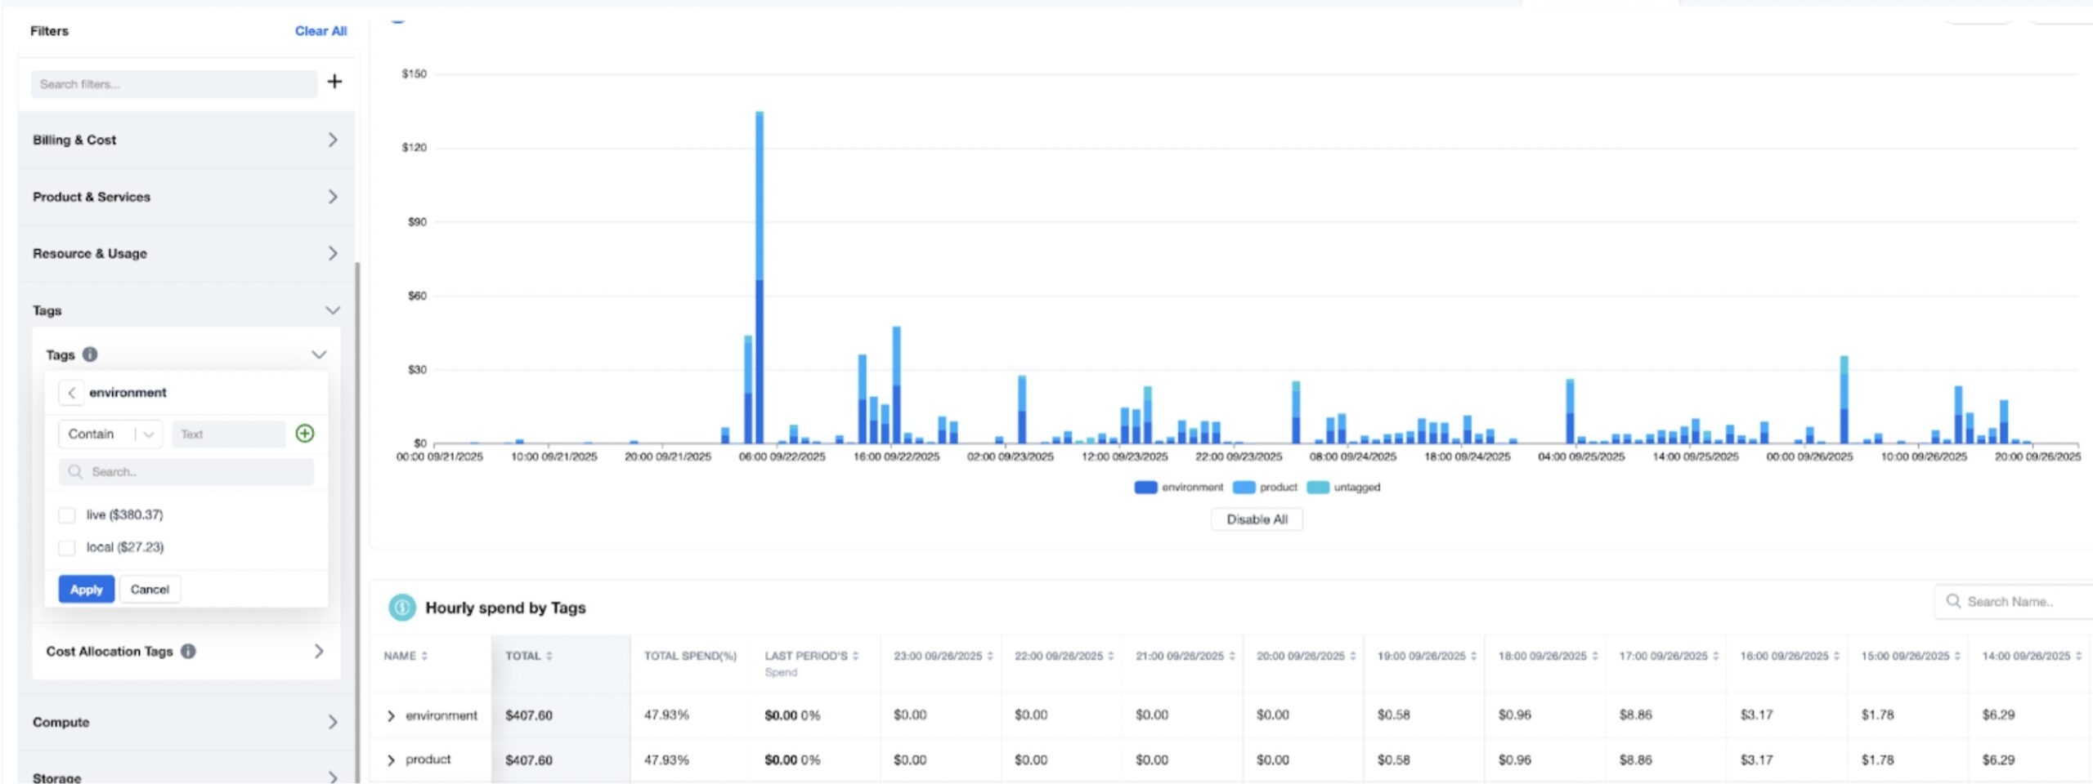Expand the environment row in the table
The height and width of the screenshot is (784, 2093).
[391, 716]
